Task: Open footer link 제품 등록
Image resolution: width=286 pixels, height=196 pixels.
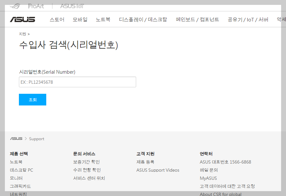Action: point(145,162)
